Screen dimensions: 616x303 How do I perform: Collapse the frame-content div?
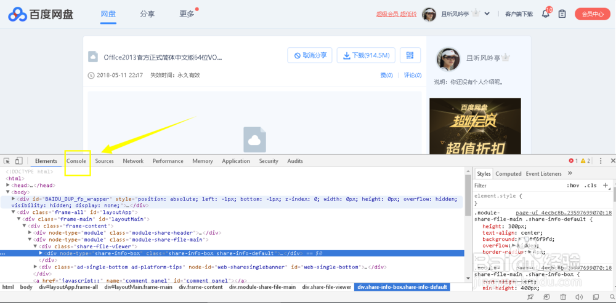click(25, 226)
